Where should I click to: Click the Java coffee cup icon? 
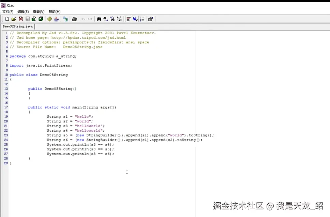point(56,19)
